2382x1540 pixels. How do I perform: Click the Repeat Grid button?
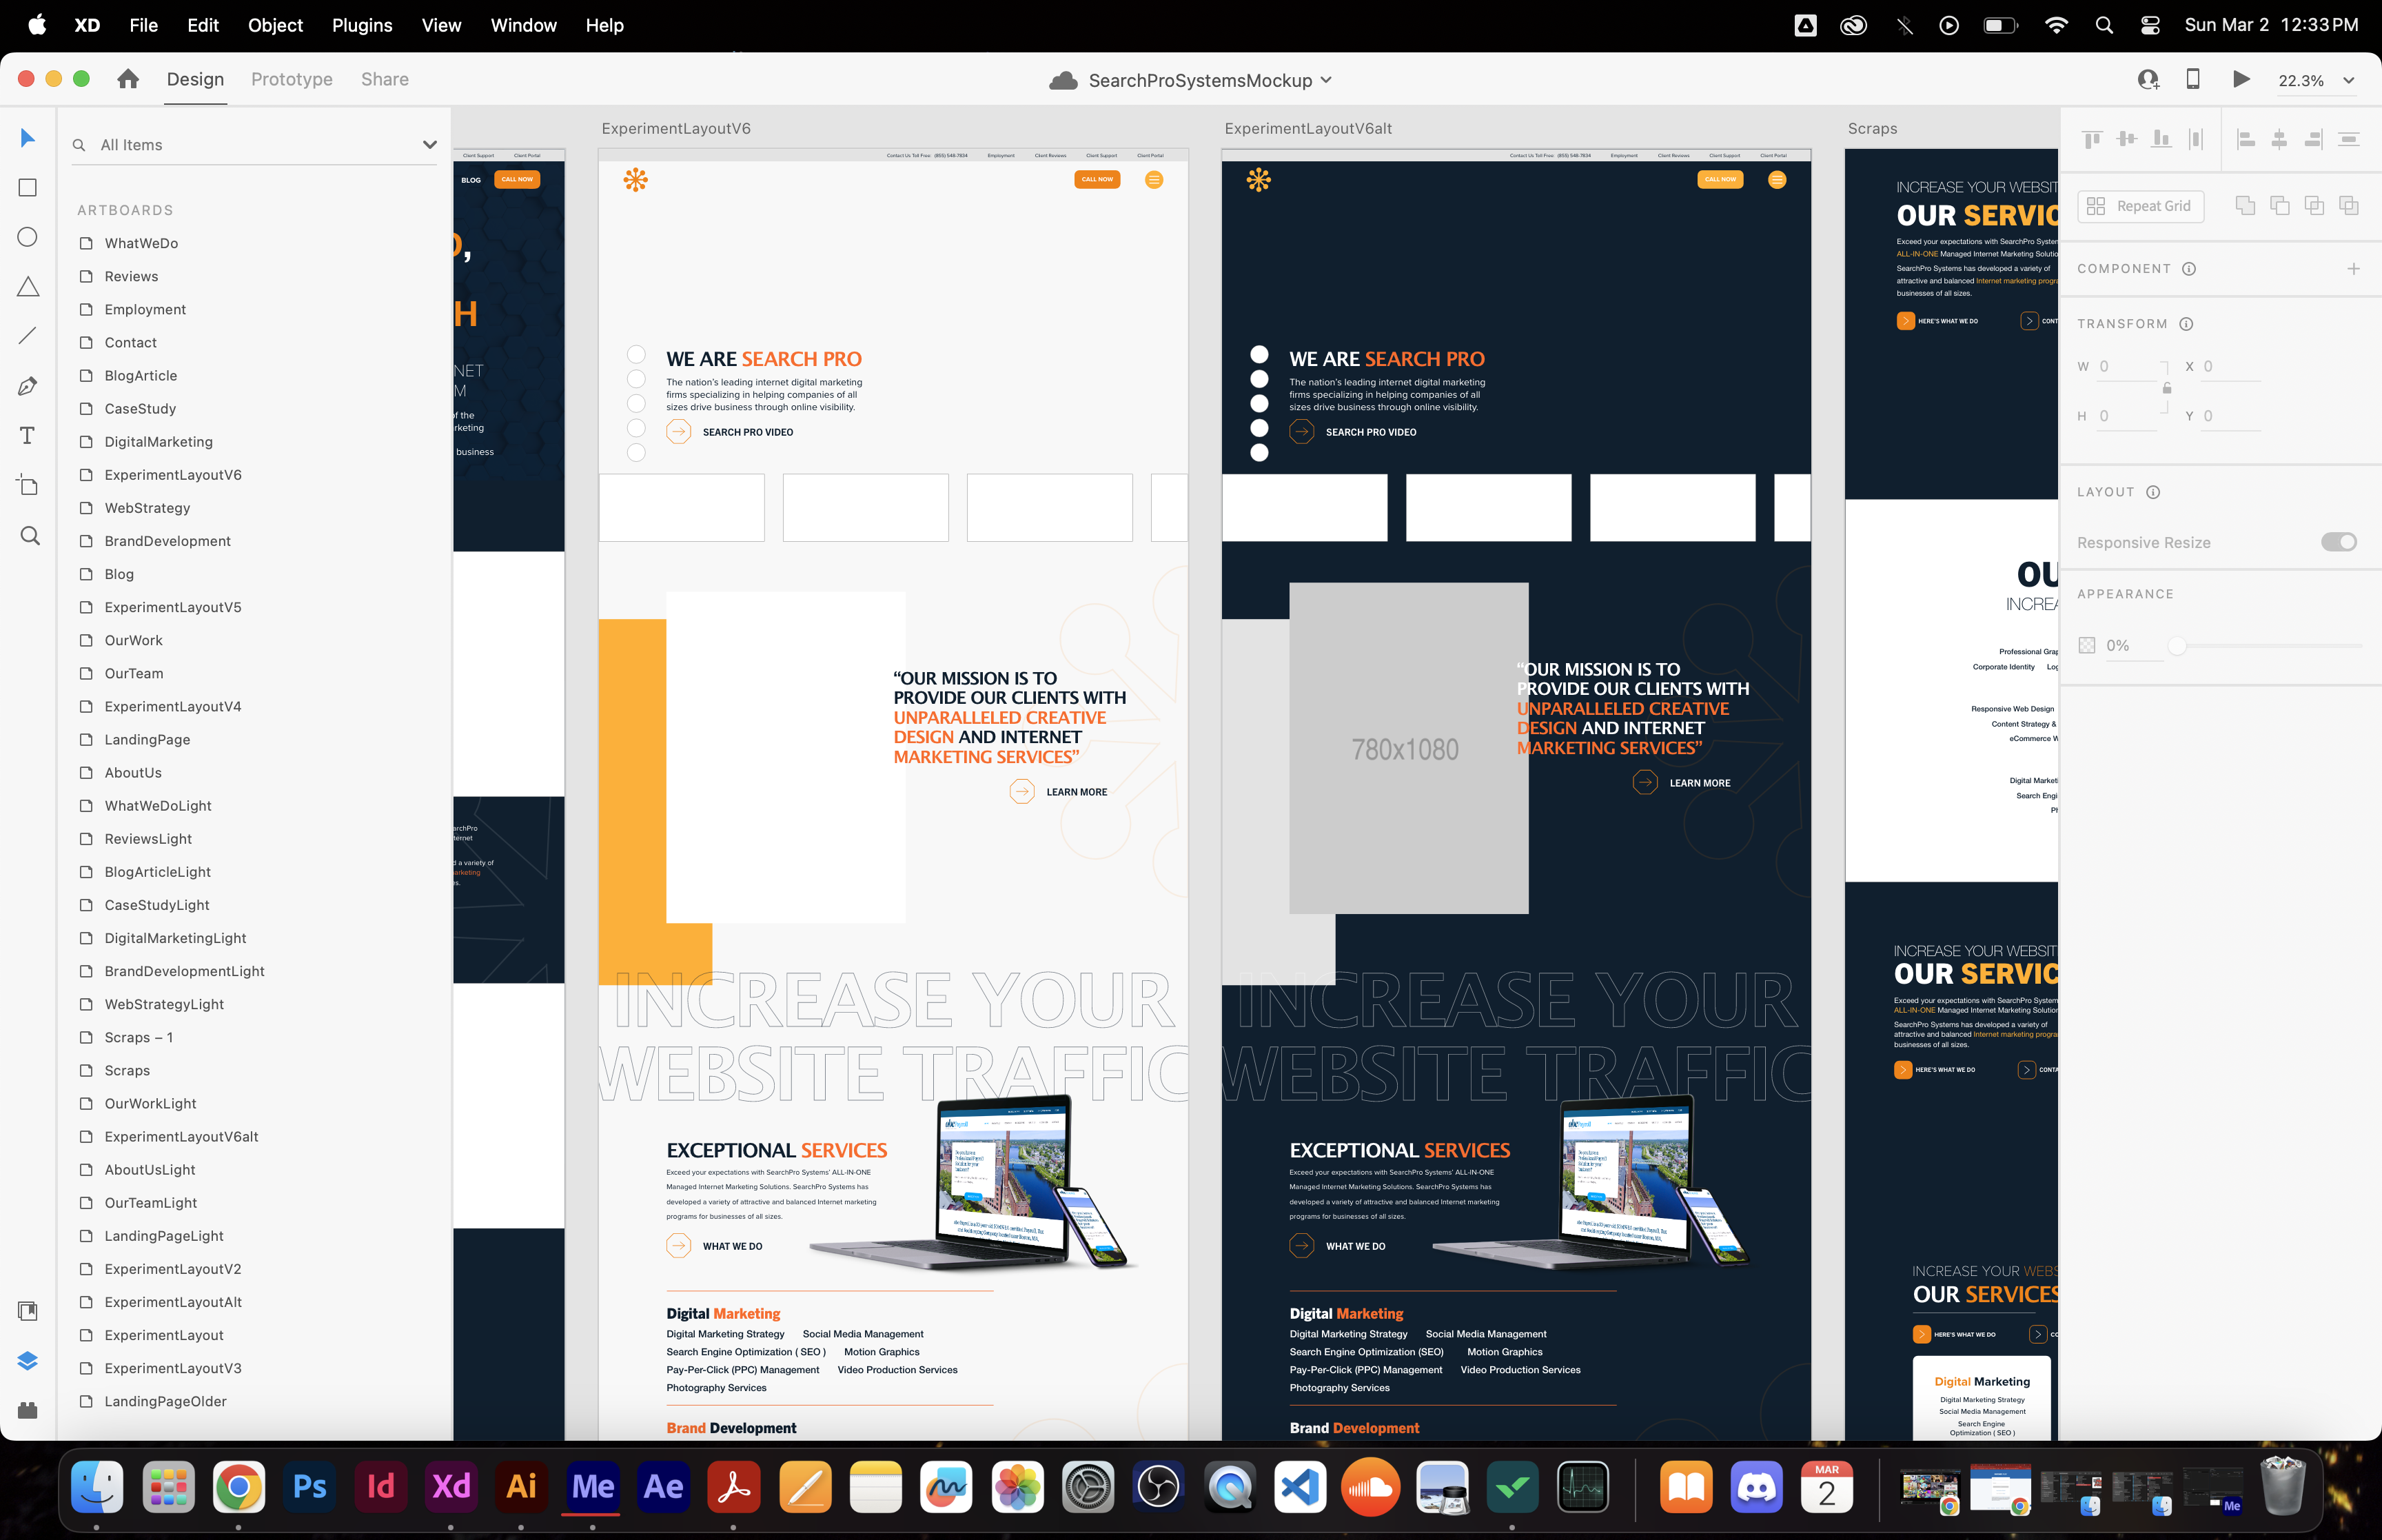[x=2141, y=206]
